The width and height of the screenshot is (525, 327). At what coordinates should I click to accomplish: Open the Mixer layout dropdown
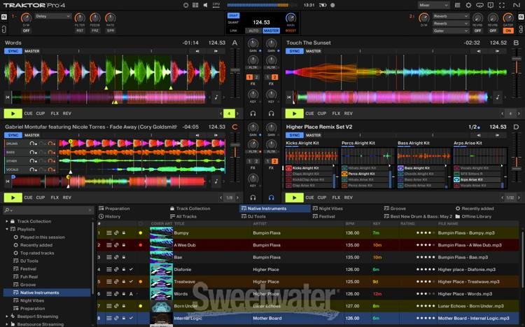tap(433, 5)
